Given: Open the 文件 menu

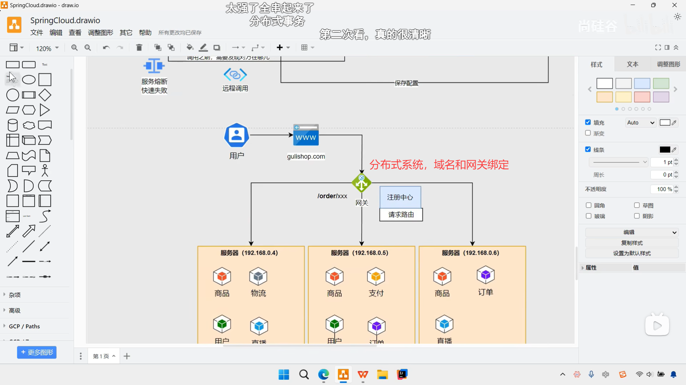Looking at the screenshot, I should (36, 32).
